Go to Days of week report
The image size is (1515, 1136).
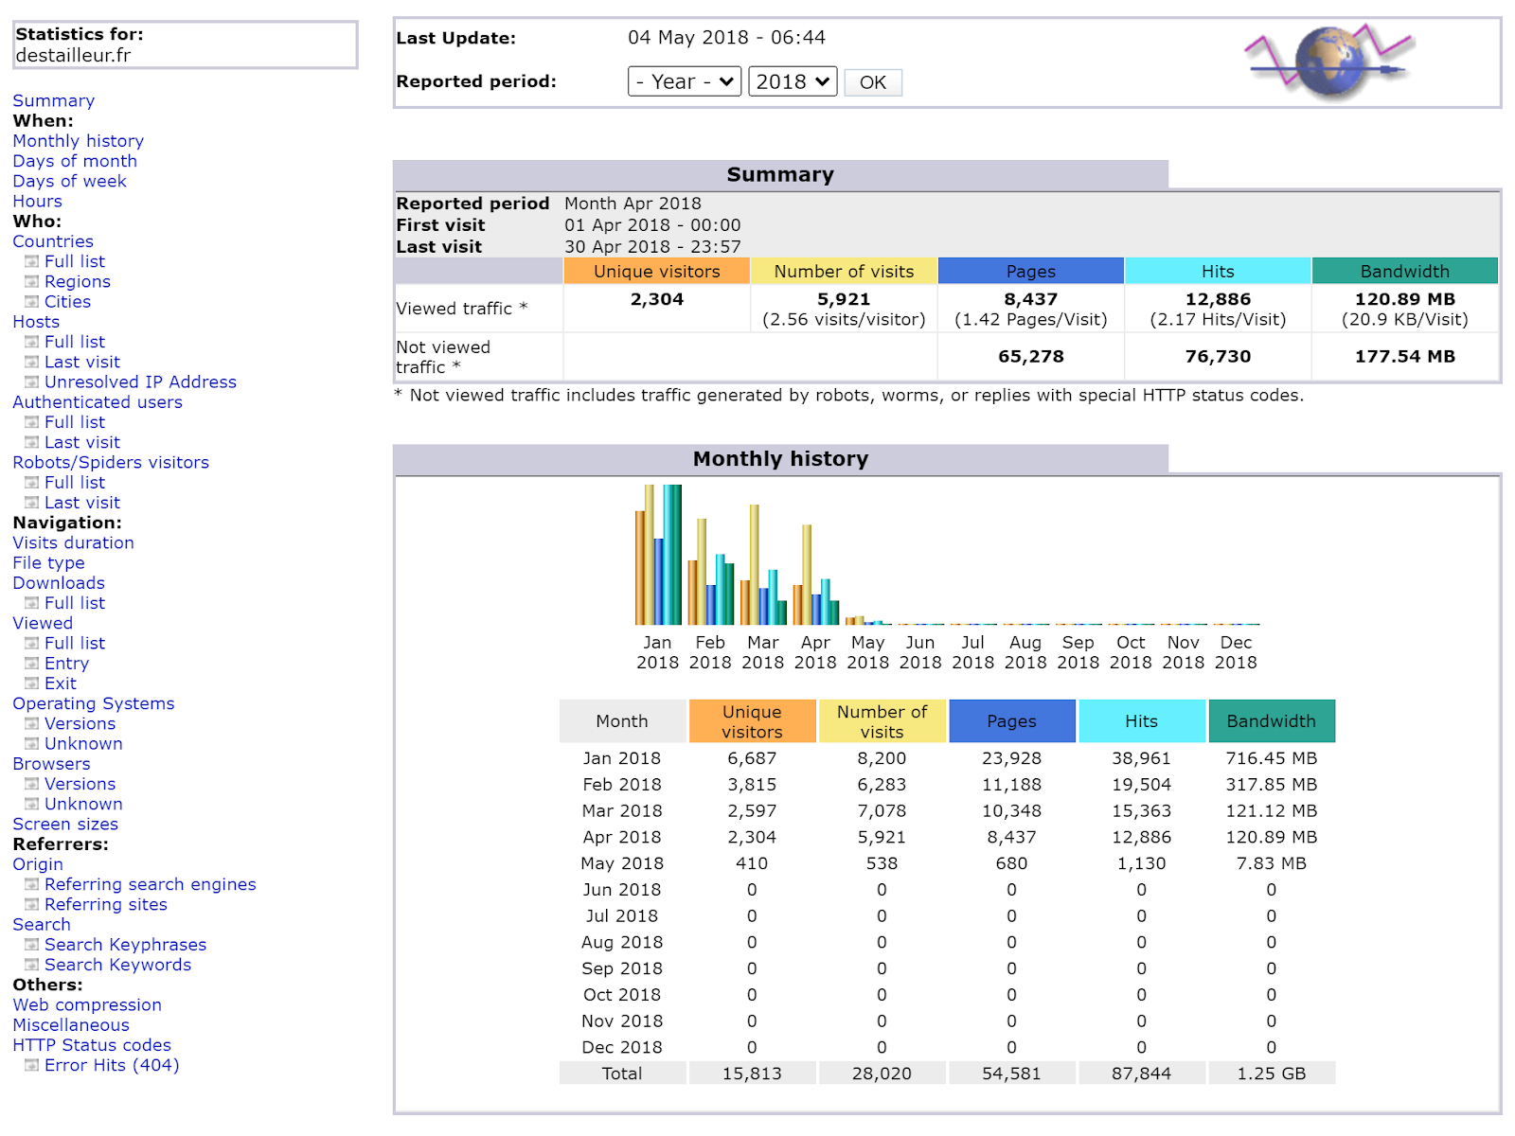(x=69, y=182)
